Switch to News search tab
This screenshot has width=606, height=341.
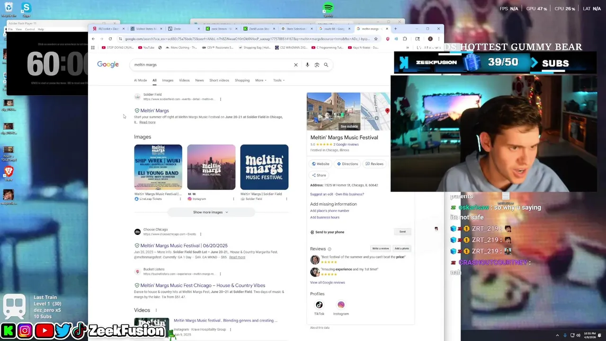pos(199,81)
